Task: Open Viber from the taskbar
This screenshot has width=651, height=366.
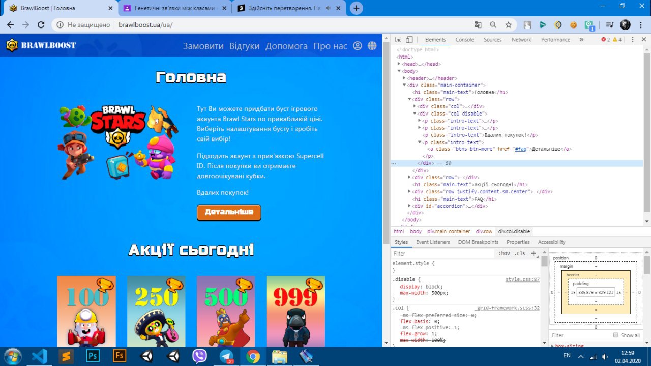Action: (x=199, y=356)
